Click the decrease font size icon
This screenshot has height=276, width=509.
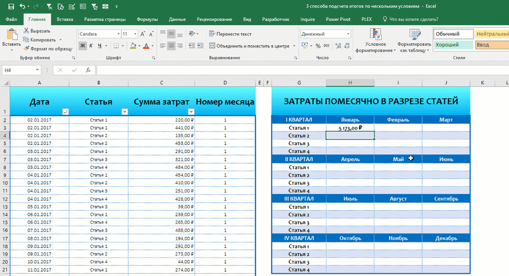click(151, 34)
